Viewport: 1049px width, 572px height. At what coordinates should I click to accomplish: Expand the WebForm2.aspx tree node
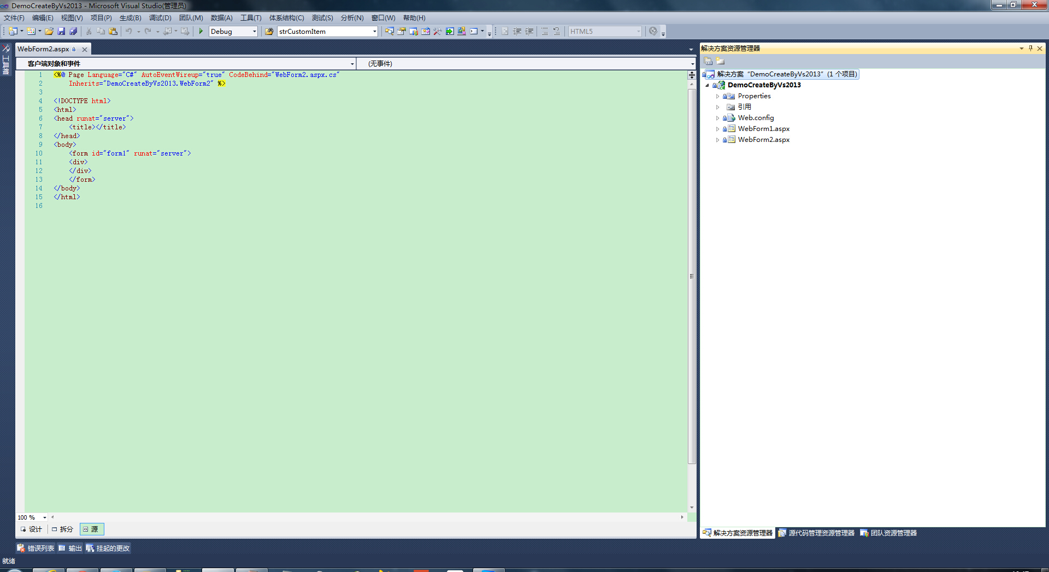pos(717,140)
